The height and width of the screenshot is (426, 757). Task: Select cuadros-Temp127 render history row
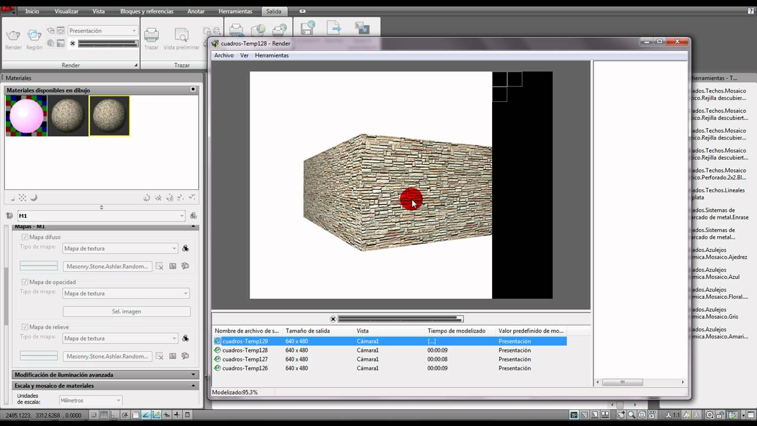[390, 359]
